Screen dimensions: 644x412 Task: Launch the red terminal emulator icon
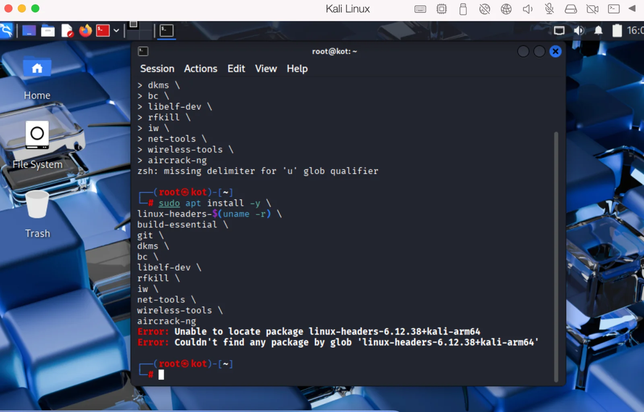(x=103, y=31)
